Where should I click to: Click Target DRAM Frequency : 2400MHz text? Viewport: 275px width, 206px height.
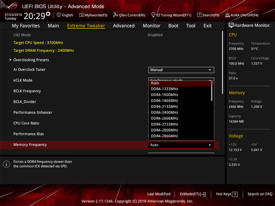[x=44, y=51]
